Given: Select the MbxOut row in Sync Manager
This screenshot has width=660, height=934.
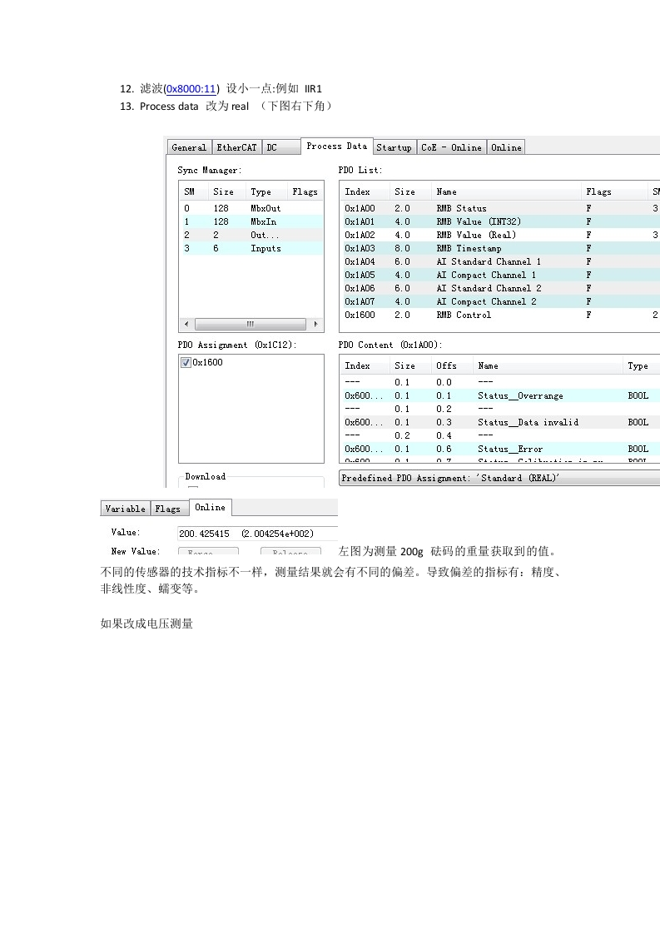Looking at the screenshot, I should (x=265, y=208).
